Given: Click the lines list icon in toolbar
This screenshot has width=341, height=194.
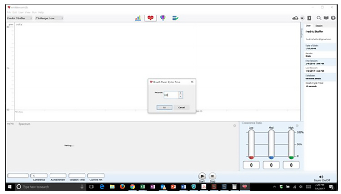Looking at the screenshot, I should coord(175,18).
